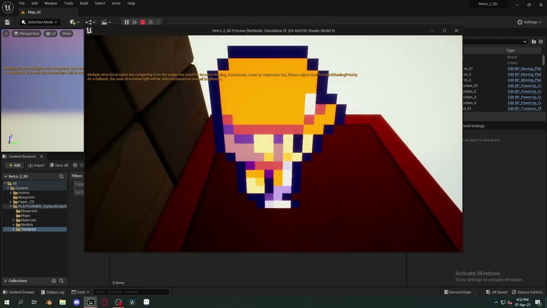This screenshot has width=547, height=308.
Task: Click the Eject control in the play toolbar
Action: coord(151,22)
